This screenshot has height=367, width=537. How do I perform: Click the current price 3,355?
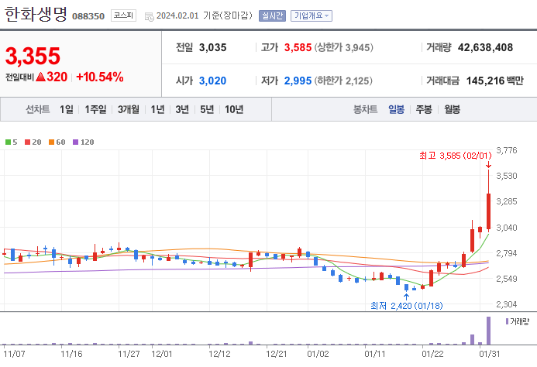click(x=33, y=57)
